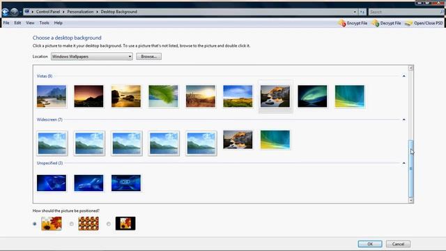Click Desktop Background breadcrumb item
Screen dimensions: 446x251
119,12
